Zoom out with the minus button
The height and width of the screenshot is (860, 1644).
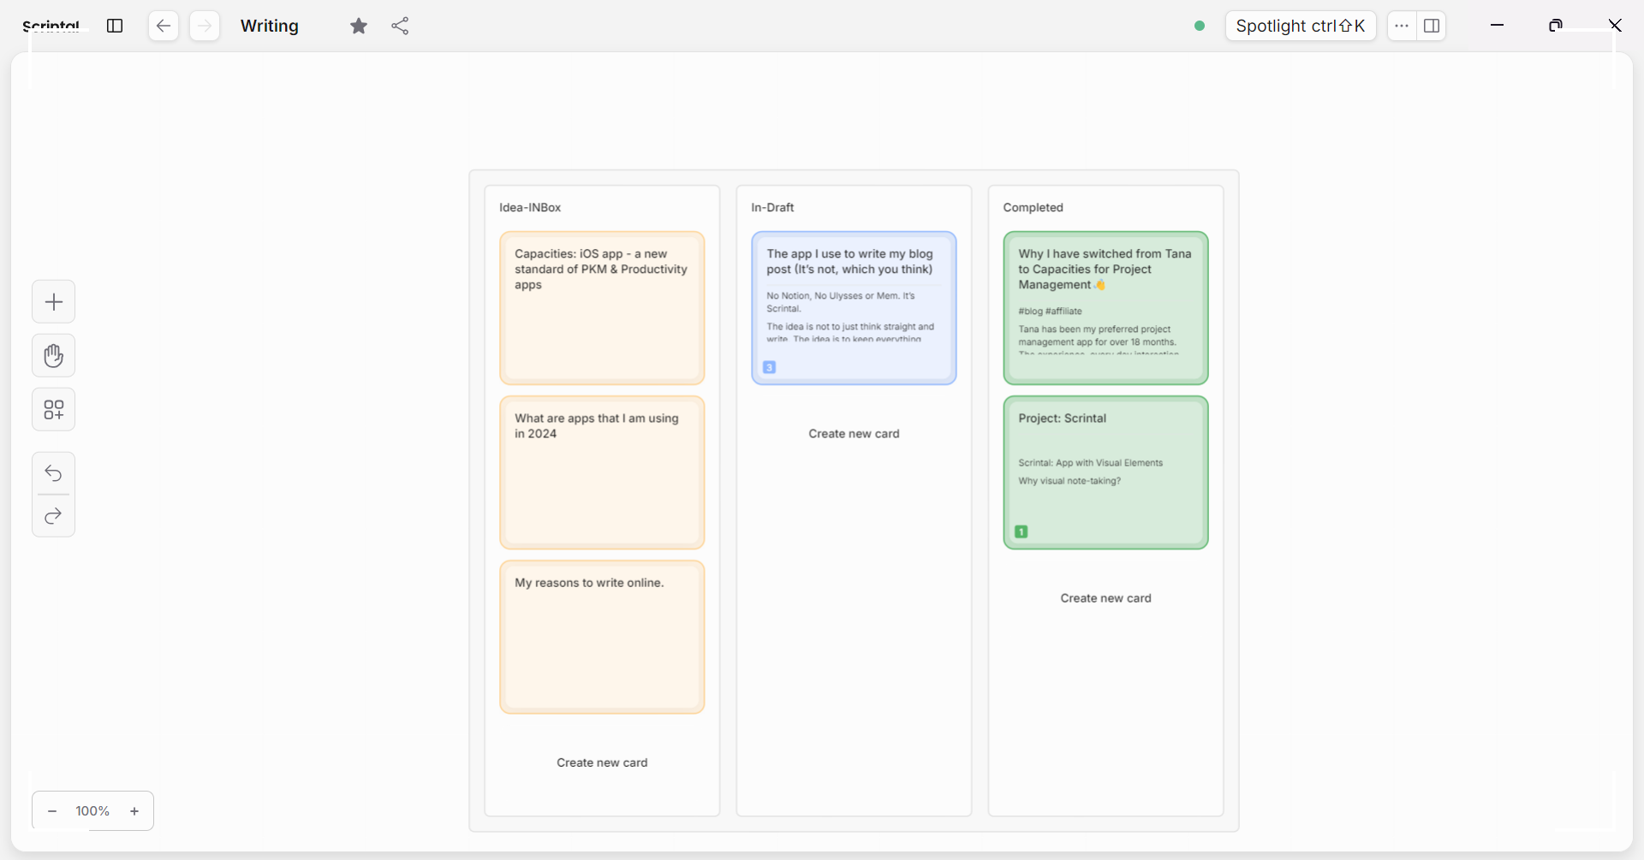pos(52,811)
